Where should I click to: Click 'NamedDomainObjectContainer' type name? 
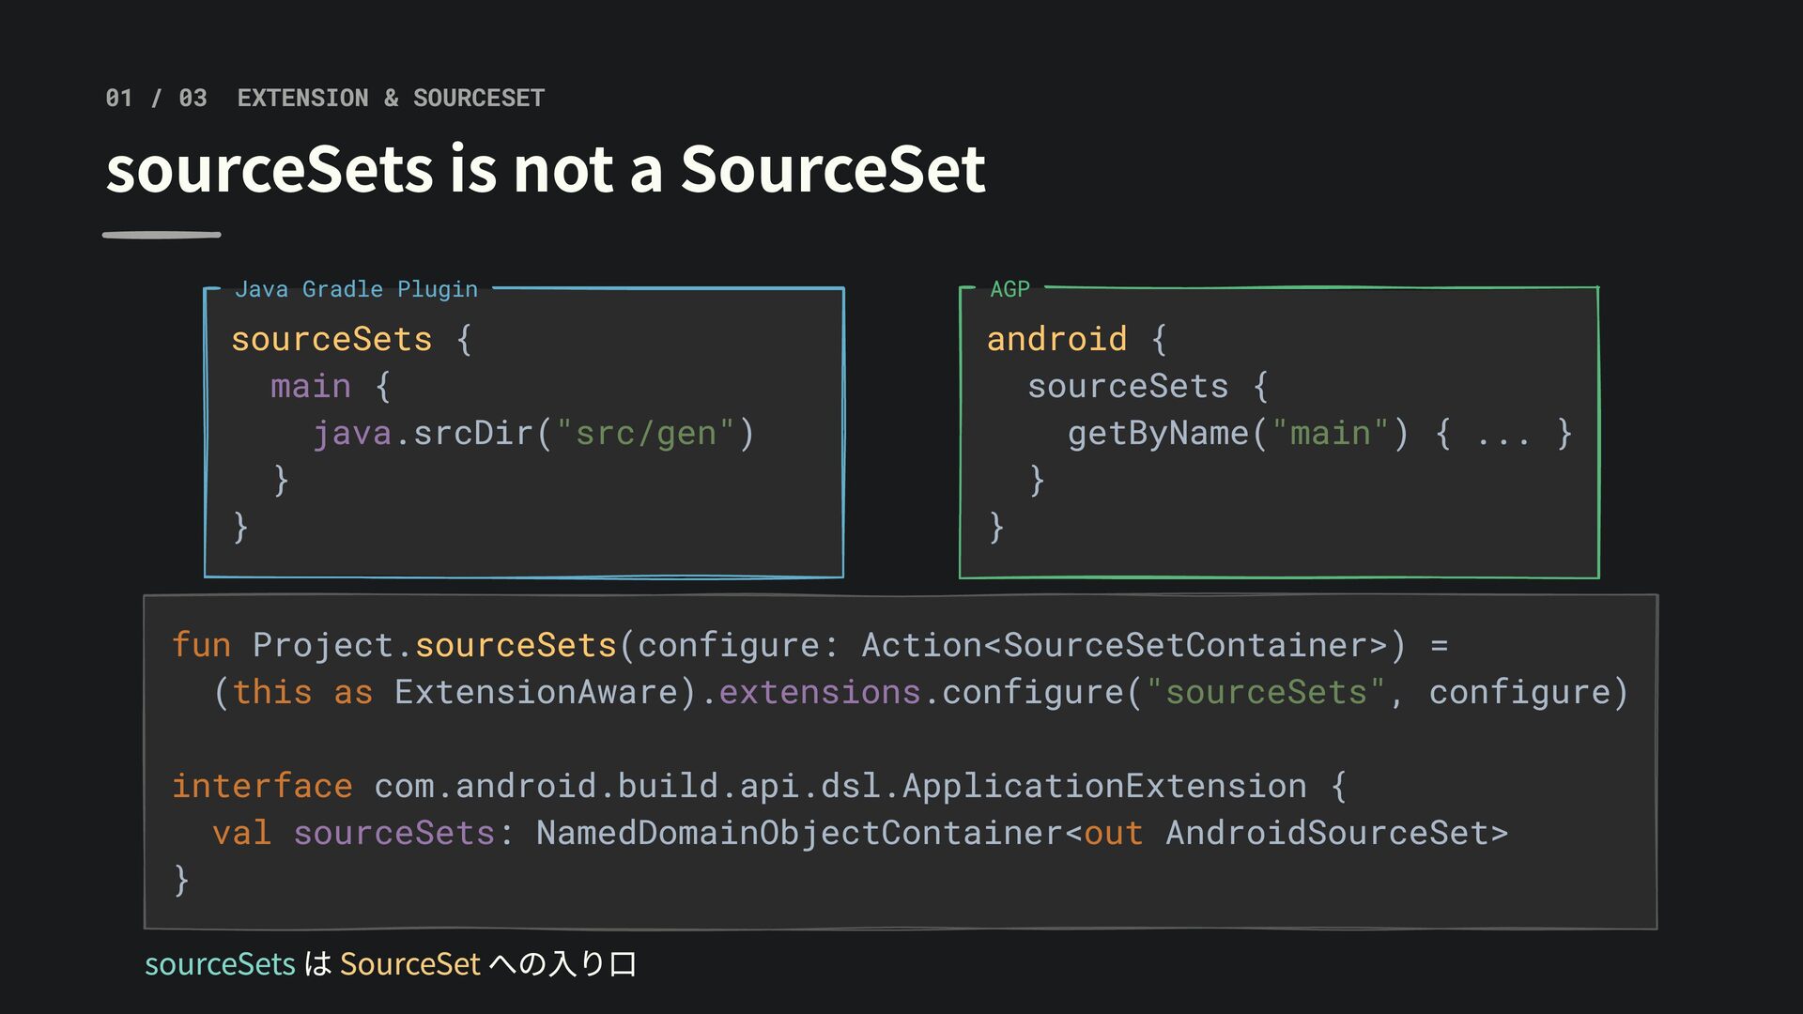point(799,833)
